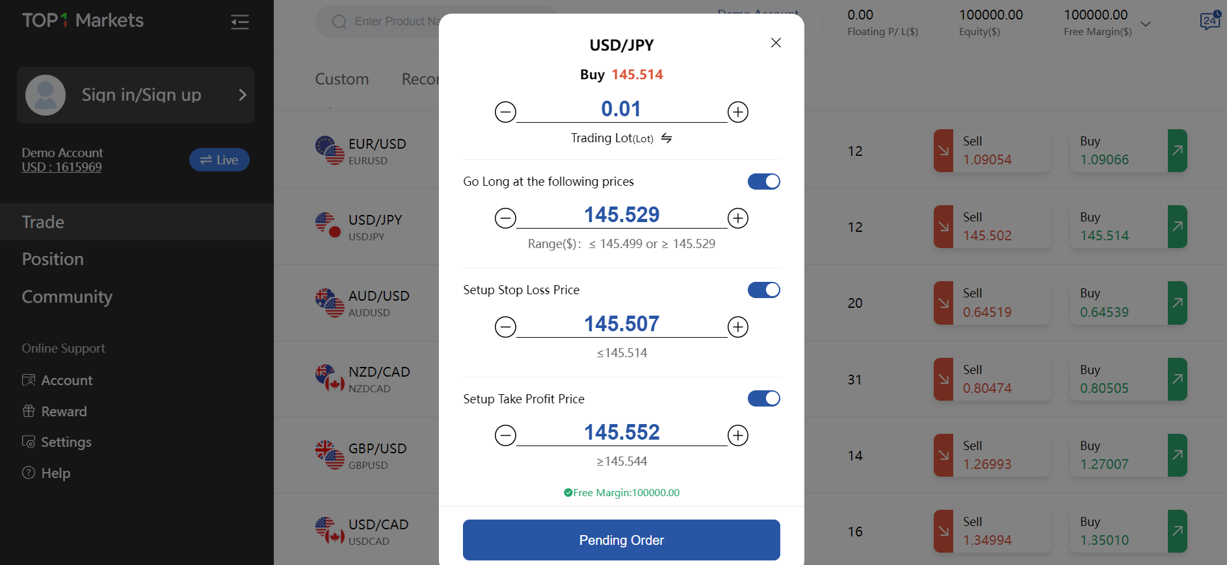Collapse the sidebar menu icon
Image resolution: width=1227 pixels, height=565 pixels.
coord(239,22)
